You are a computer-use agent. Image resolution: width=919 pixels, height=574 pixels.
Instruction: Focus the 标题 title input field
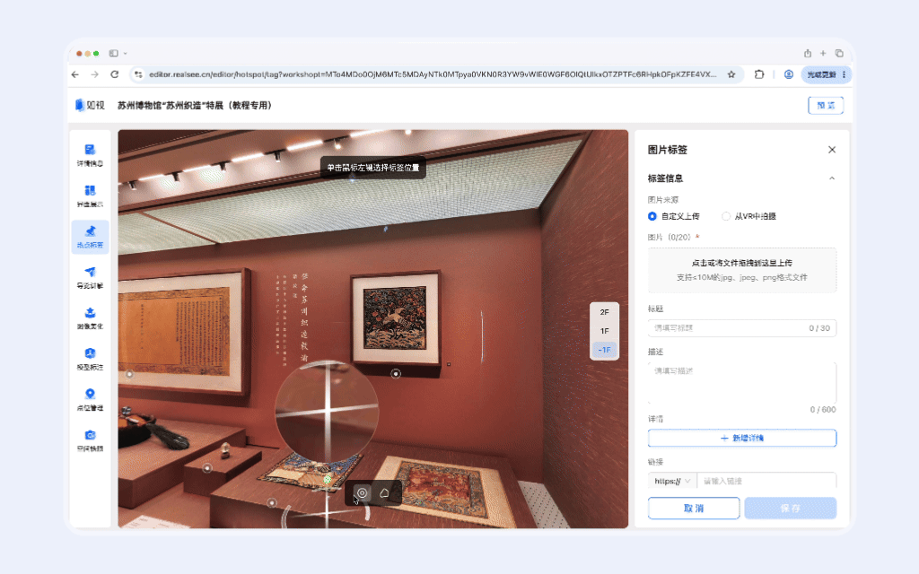742,328
